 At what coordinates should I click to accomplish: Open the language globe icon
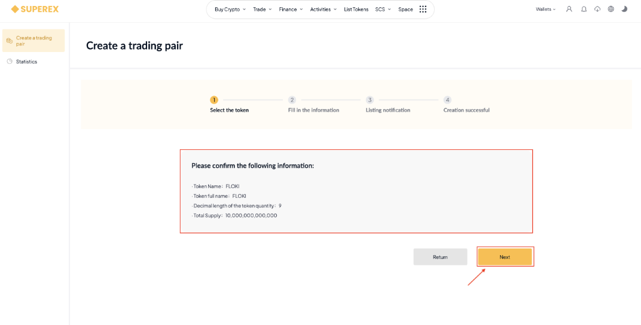pos(611,9)
